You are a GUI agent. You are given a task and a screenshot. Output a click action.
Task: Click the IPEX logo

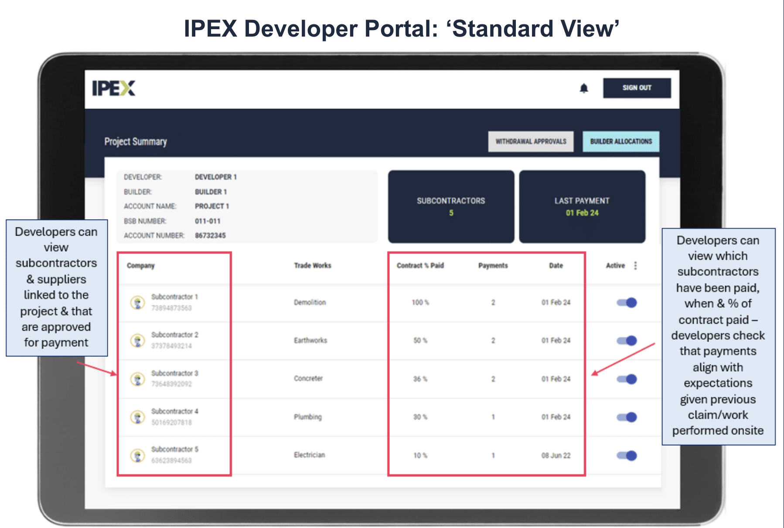pyautogui.click(x=113, y=88)
